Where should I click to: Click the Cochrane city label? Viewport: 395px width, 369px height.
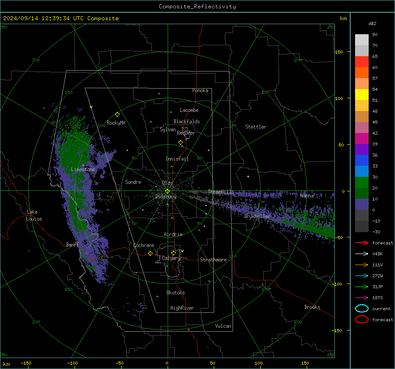point(144,245)
